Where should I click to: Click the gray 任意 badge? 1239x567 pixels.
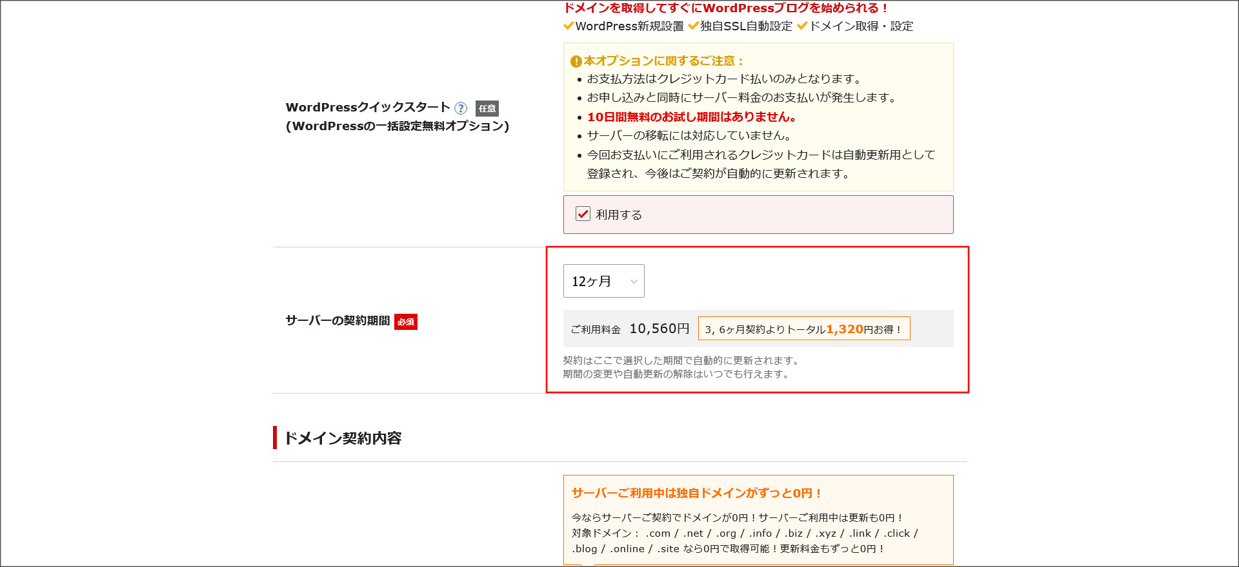[x=487, y=108]
